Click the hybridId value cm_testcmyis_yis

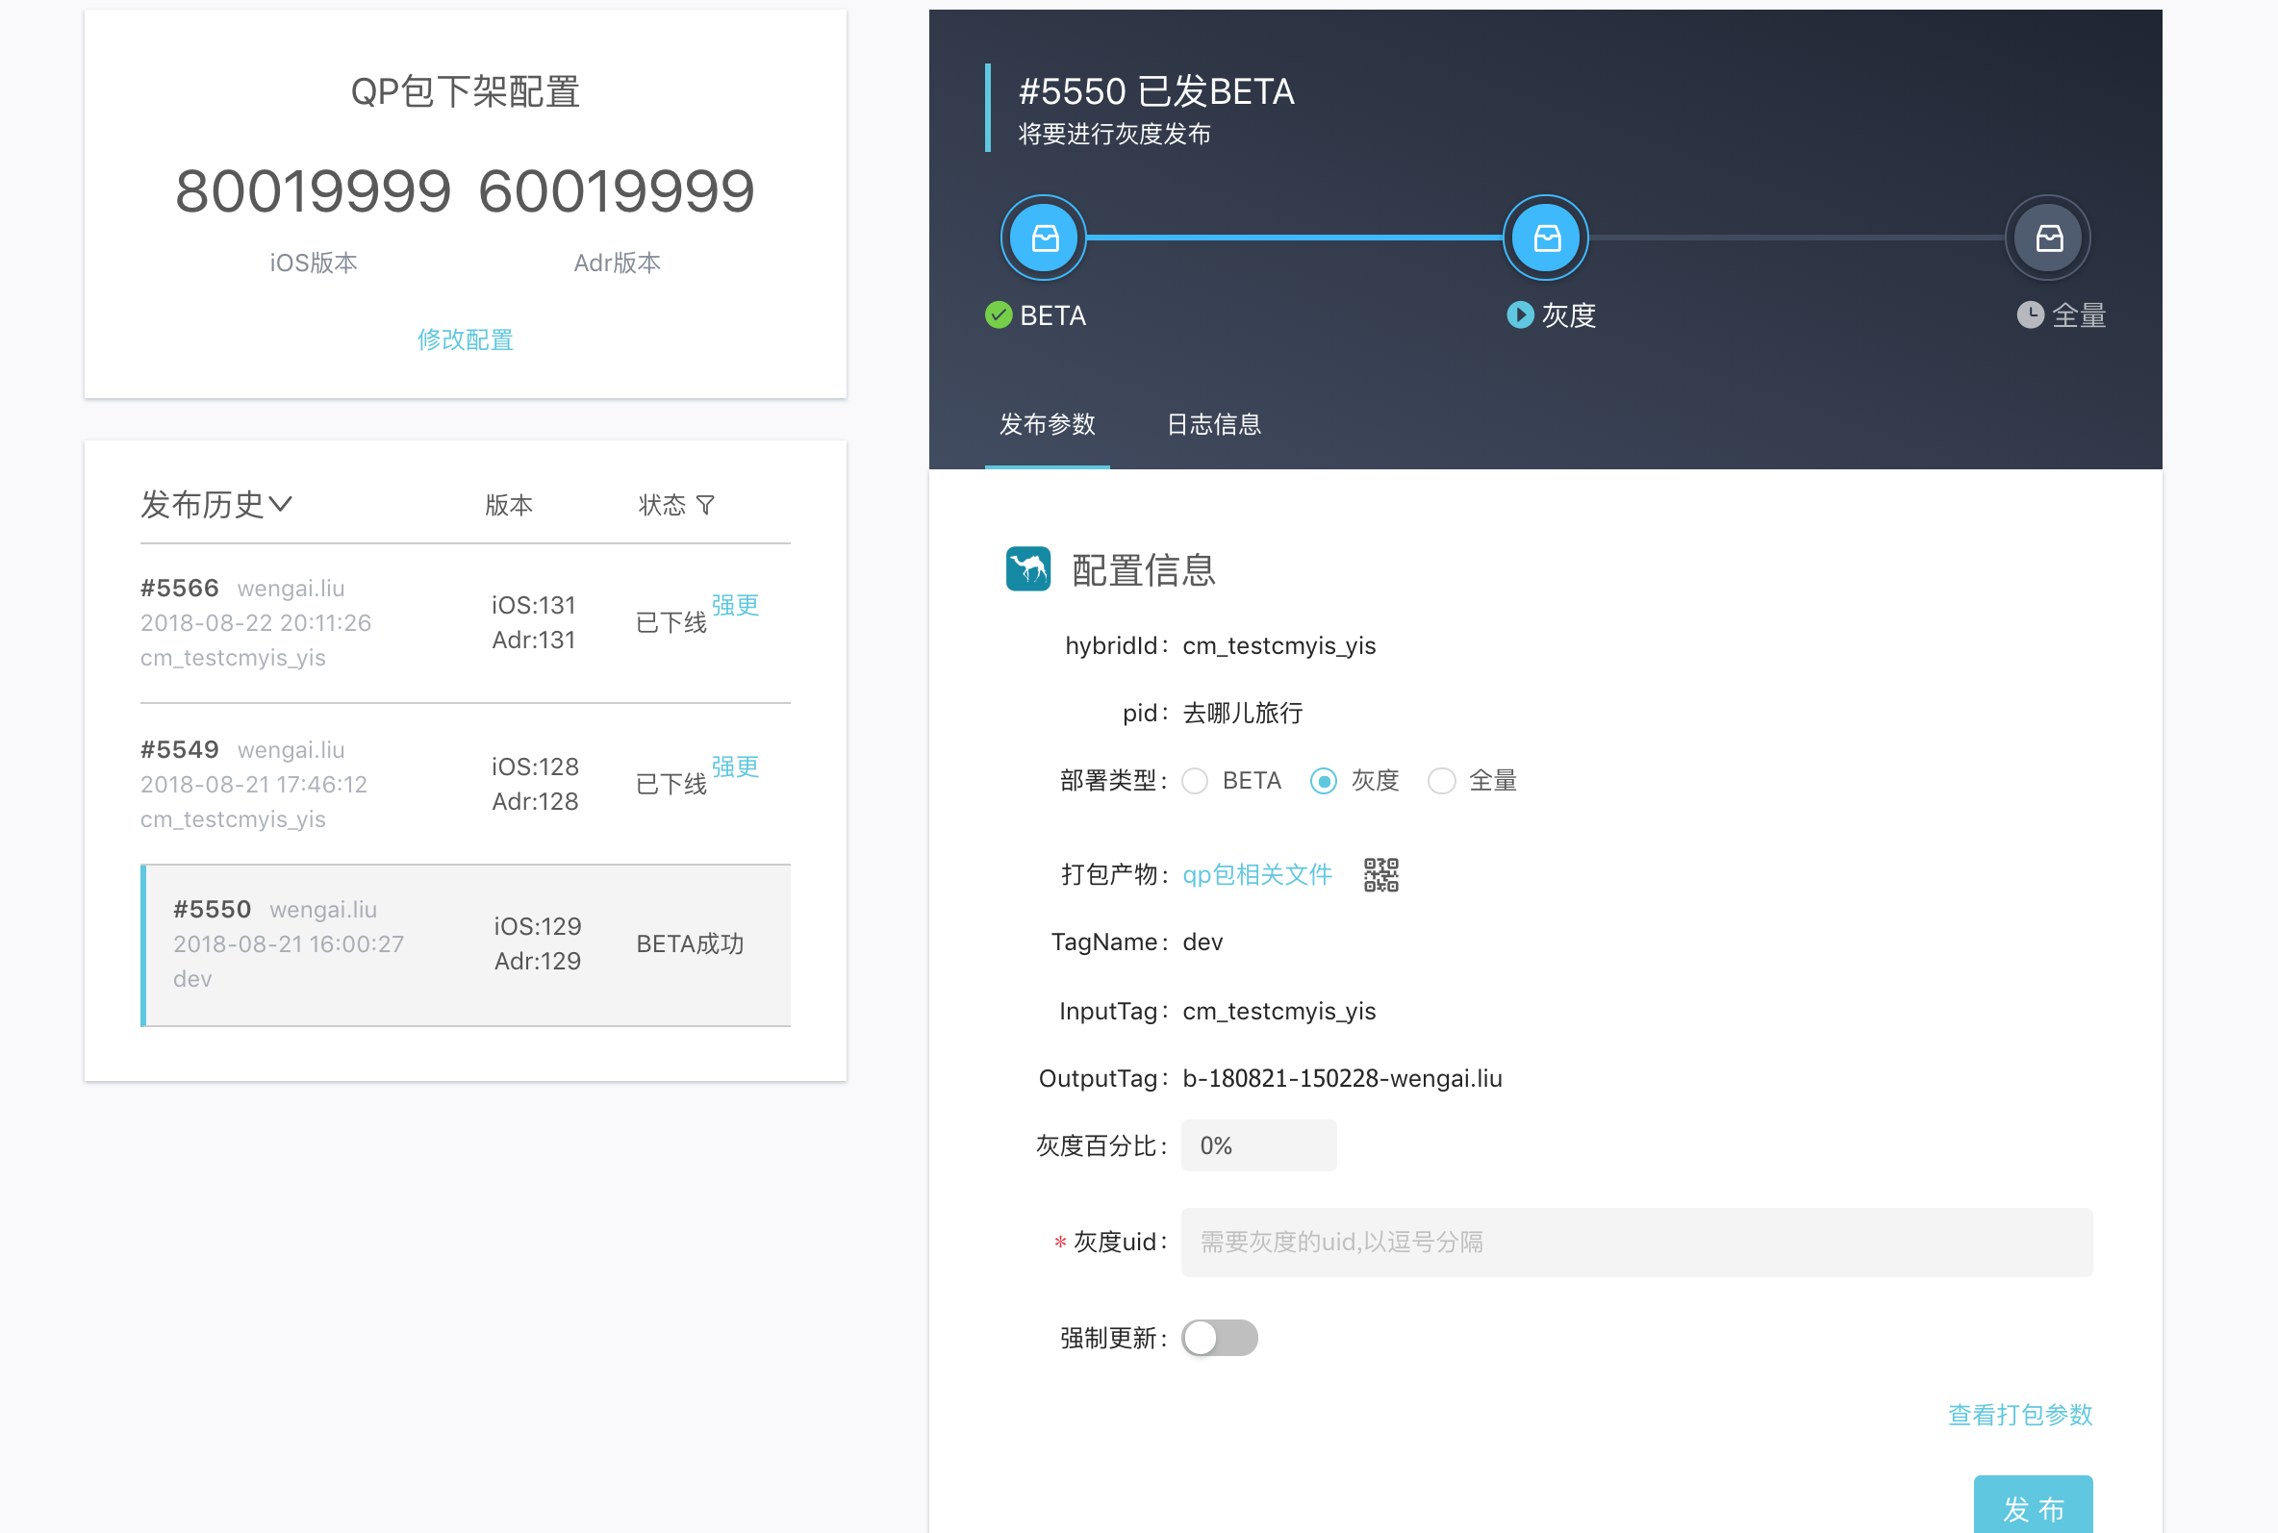click(x=1278, y=646)
